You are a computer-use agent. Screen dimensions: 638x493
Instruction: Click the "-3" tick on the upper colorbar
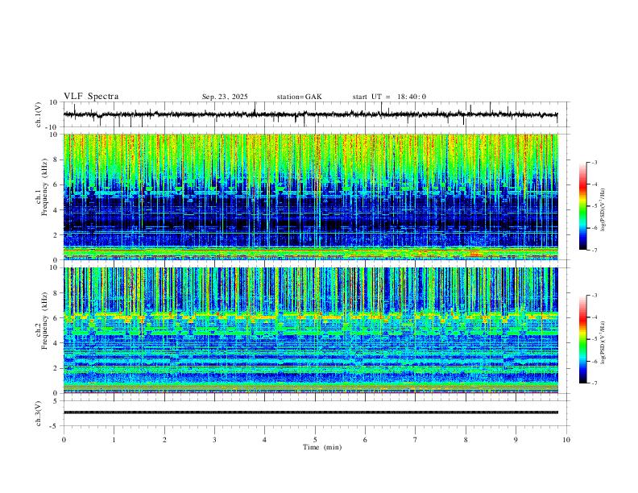click(x=594, y=162)
